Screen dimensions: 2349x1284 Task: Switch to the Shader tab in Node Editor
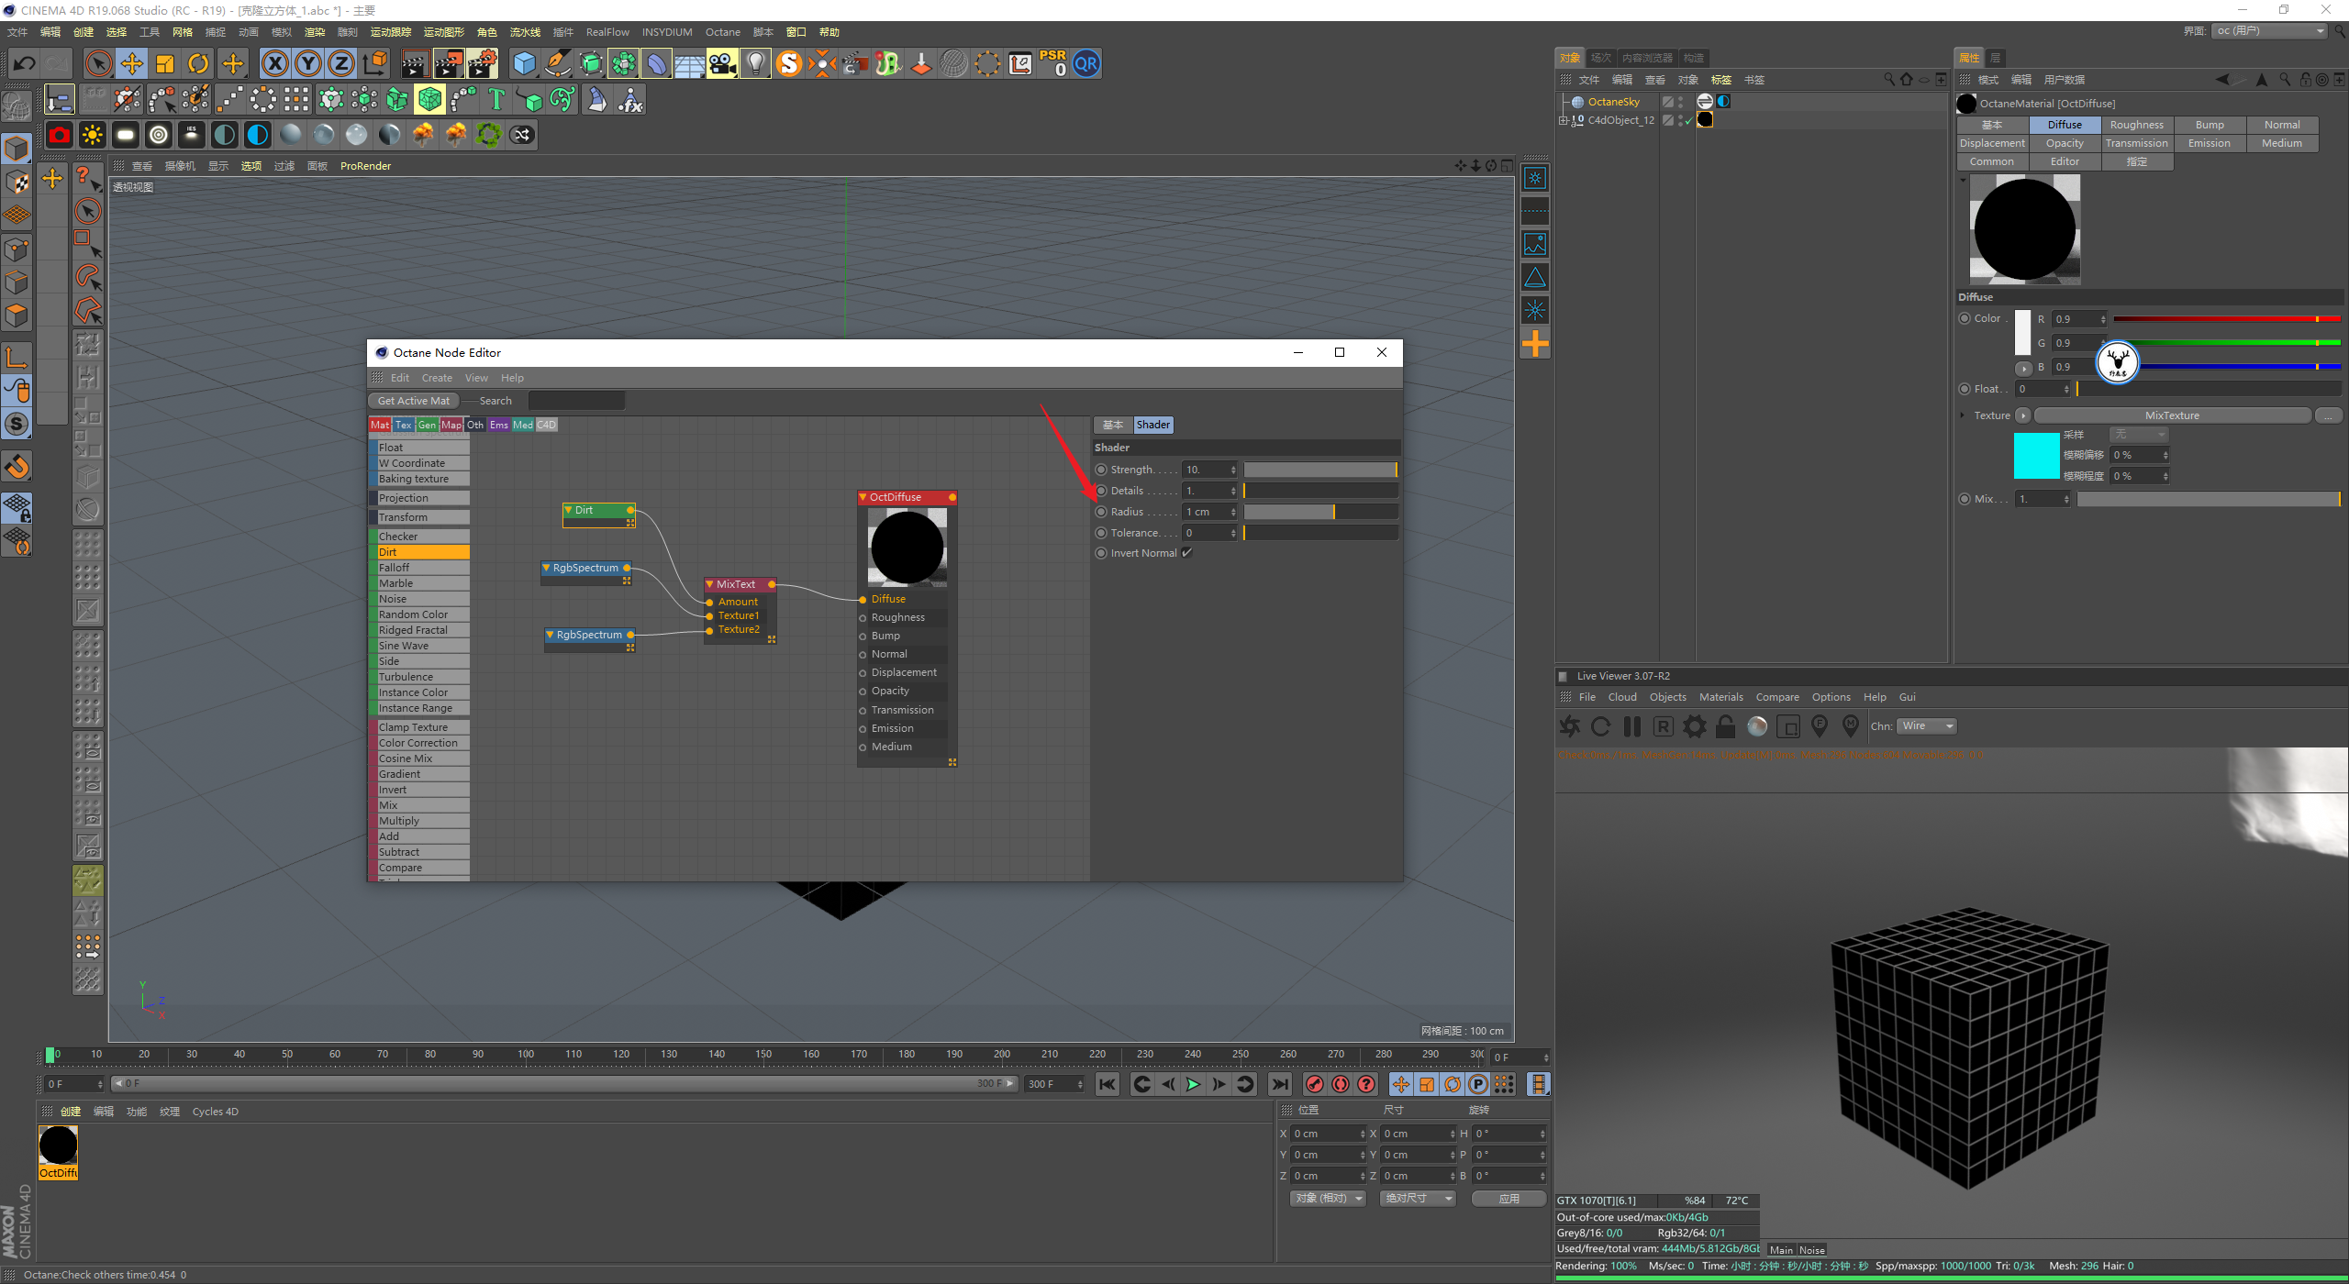1152,425
